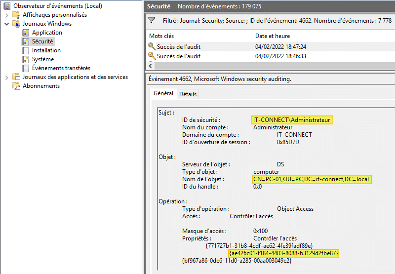Click the access mask value 0x100

pos(261,231)
